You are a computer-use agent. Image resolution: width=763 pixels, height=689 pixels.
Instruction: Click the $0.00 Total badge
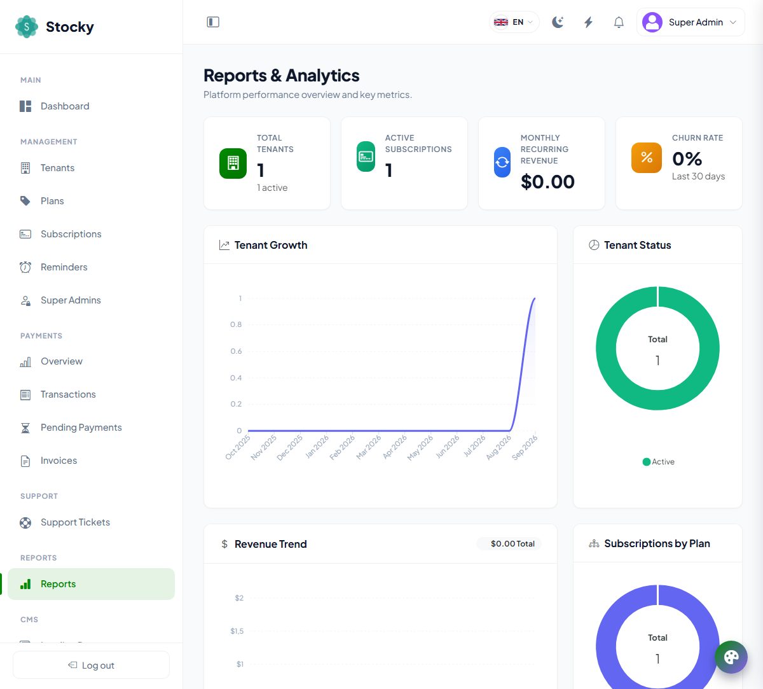point(509,544)
